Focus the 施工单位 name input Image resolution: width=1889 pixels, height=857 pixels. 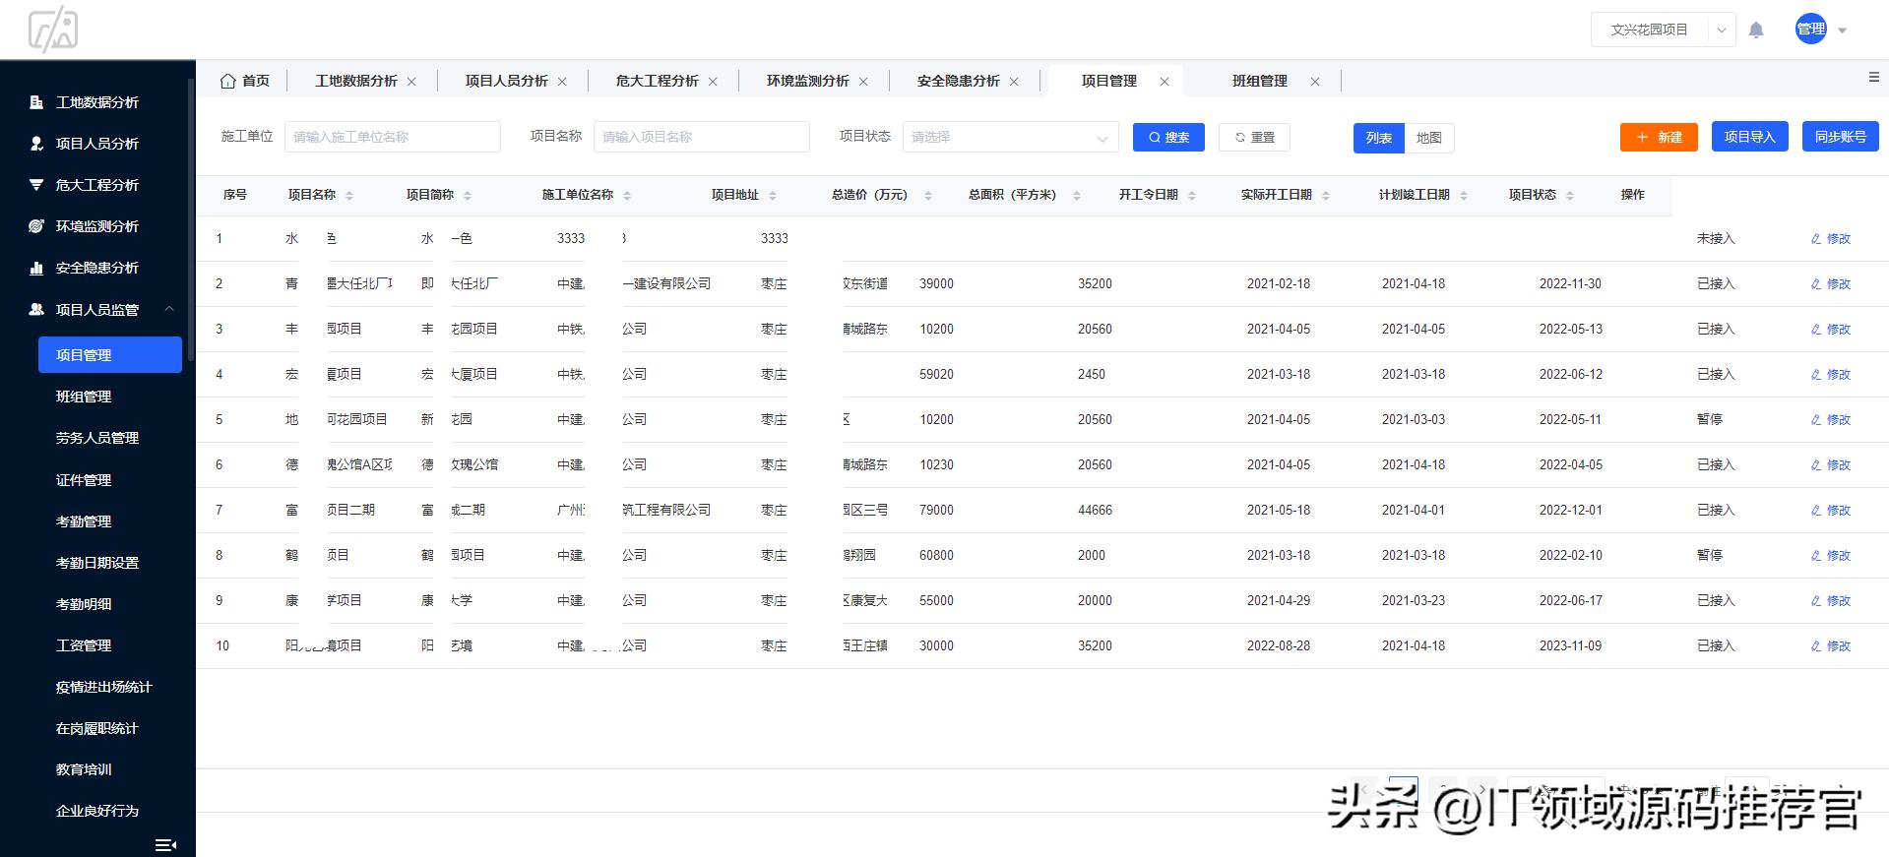coord(393,137)
